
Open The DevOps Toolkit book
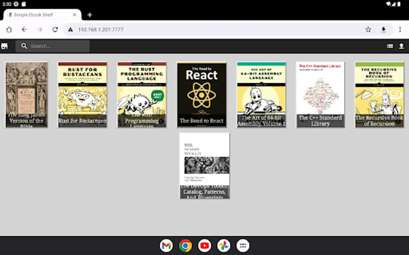[204, 166]
